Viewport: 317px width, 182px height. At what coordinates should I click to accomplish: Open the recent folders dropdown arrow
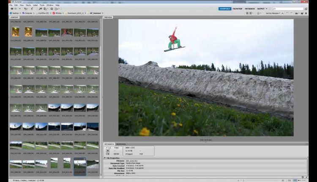(x=19, y=9)
